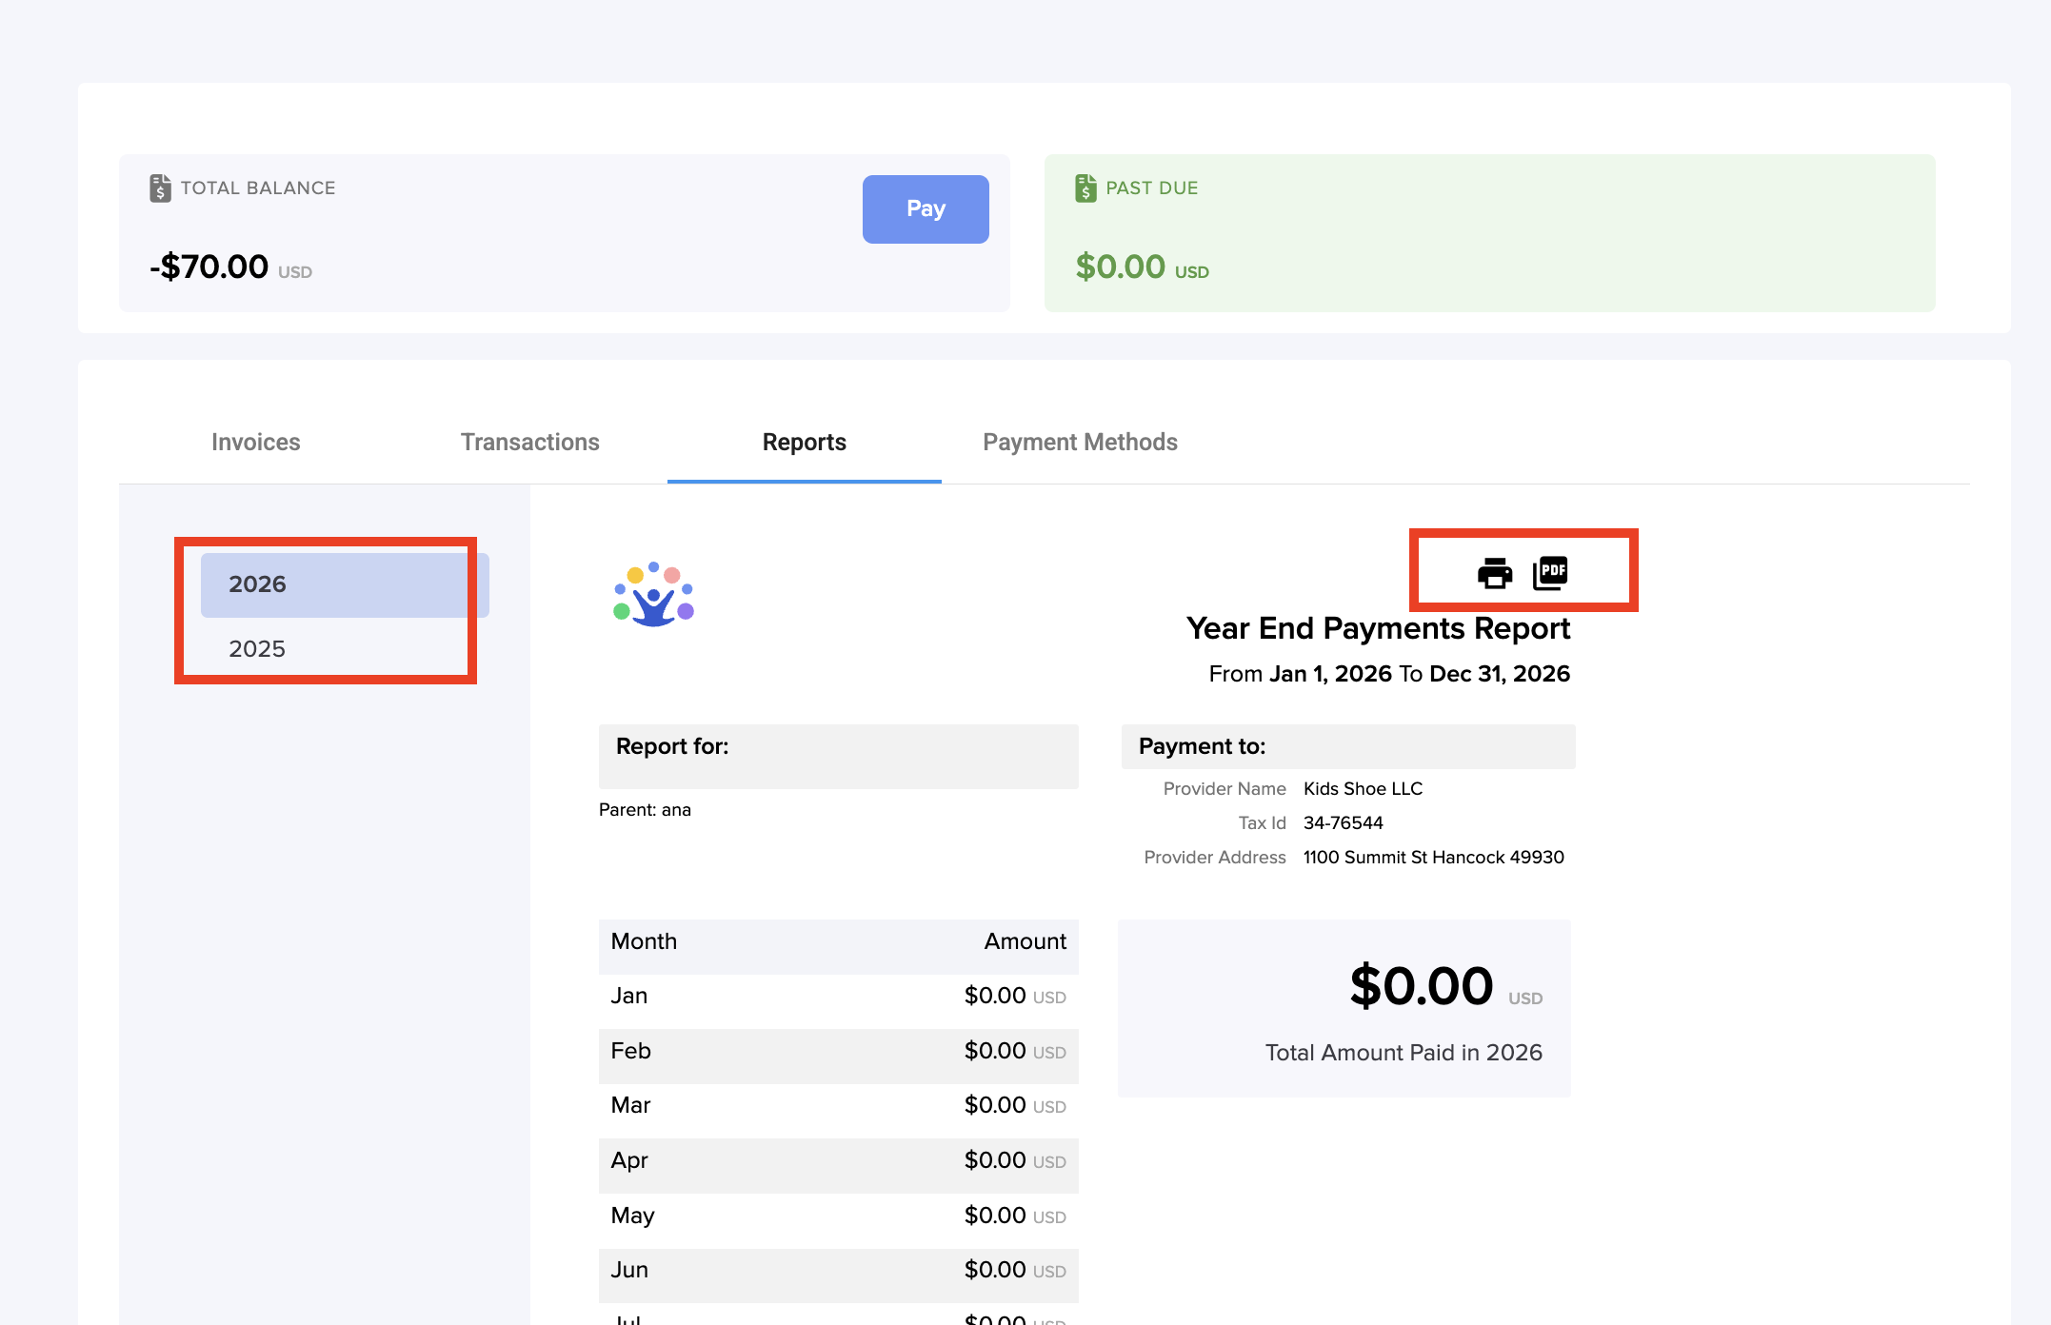Go to Payment Methods tab
Screen dimensions: 2051x1325
[x=1080, y=443]
